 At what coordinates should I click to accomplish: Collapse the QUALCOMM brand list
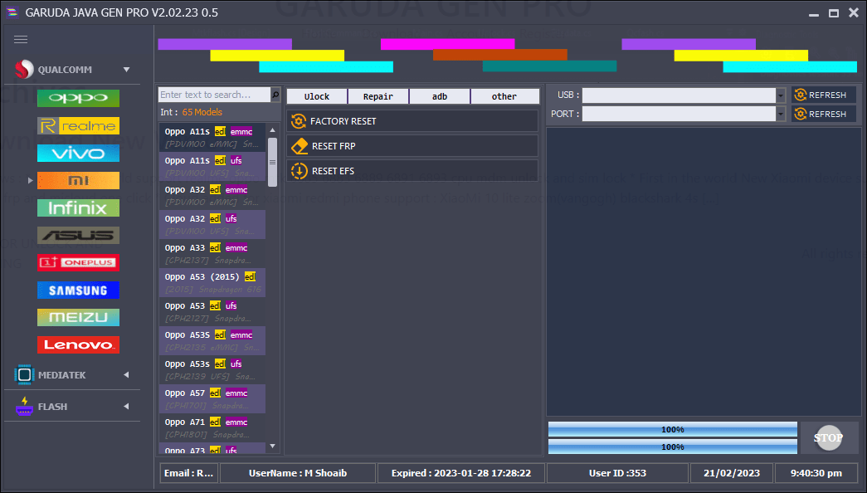(x=126, y=69)
